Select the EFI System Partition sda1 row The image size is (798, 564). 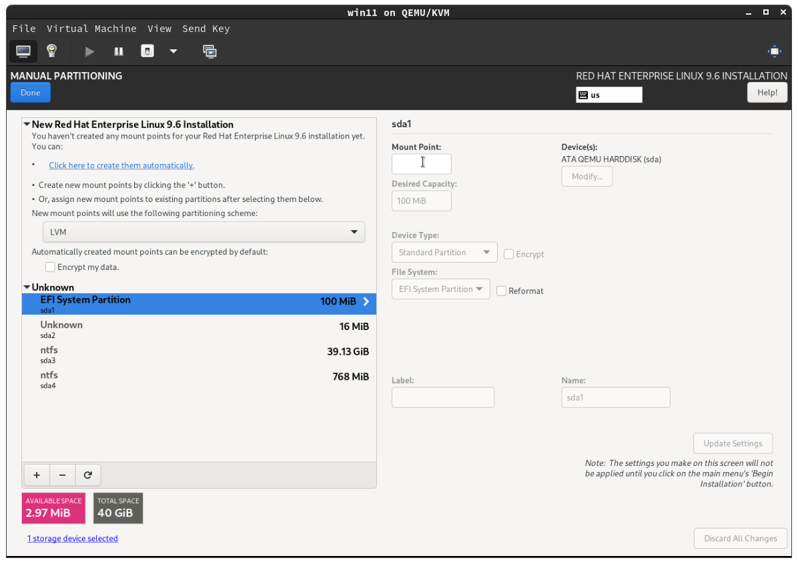[x=199, y=303]
